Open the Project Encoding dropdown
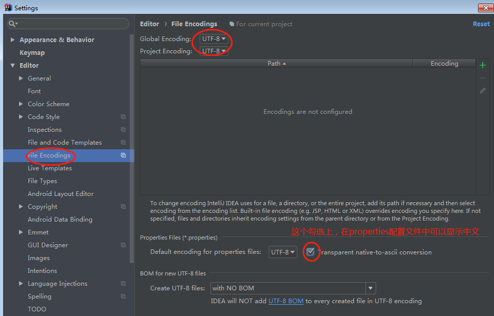 pyautogui.click(x=214, y=51)
